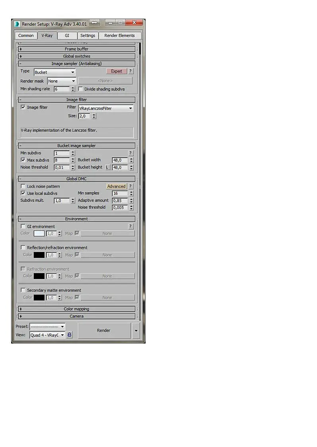
Task: Click the Adaptive amount value field
Action: [x=120, y=201]
